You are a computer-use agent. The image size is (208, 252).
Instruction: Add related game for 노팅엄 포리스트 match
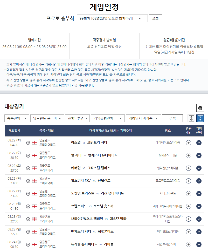188,194
